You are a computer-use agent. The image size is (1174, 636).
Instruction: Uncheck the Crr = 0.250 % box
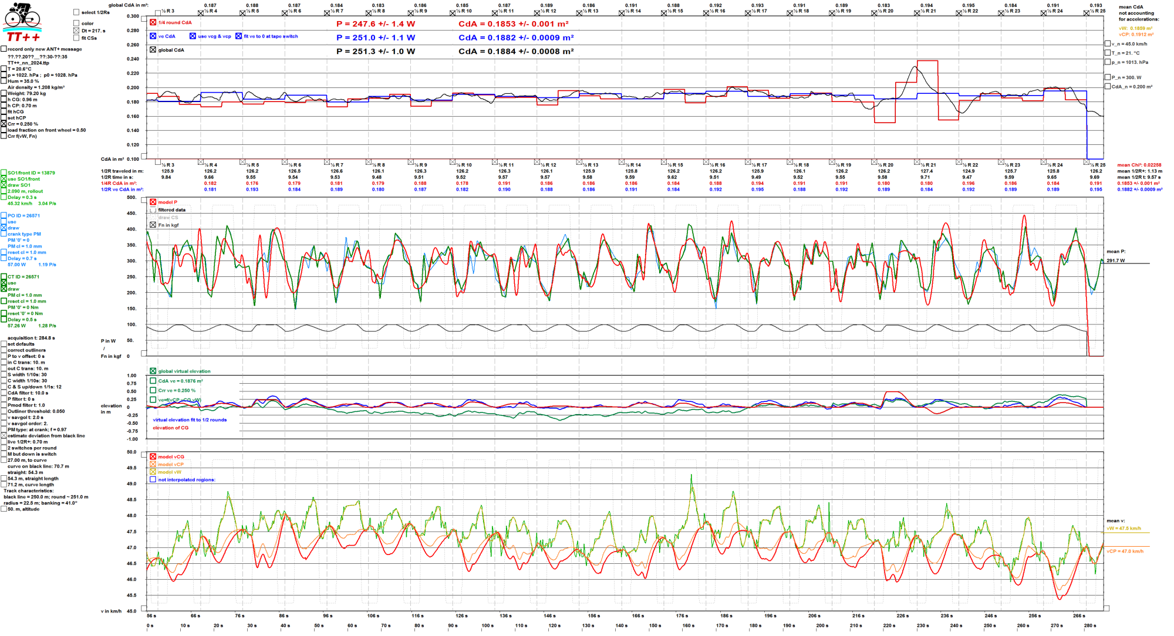tap(4, 124)
